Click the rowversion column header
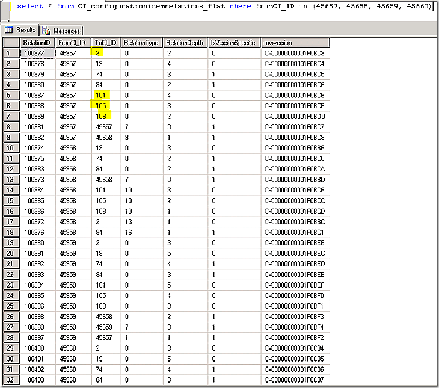The height and width of the screenshot is (388, 439). [295, 43]
